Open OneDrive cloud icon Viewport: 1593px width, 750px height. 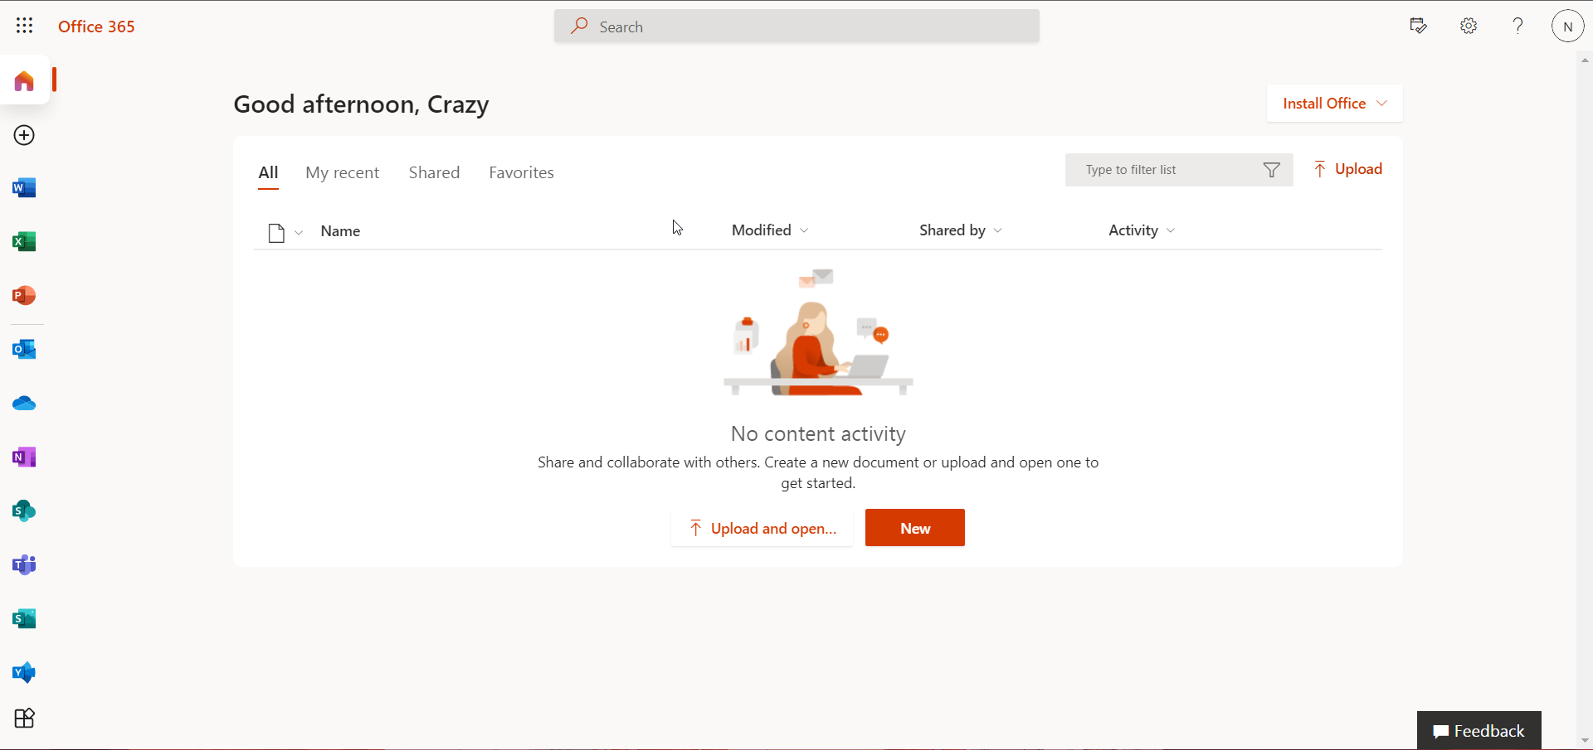point(24,404)
